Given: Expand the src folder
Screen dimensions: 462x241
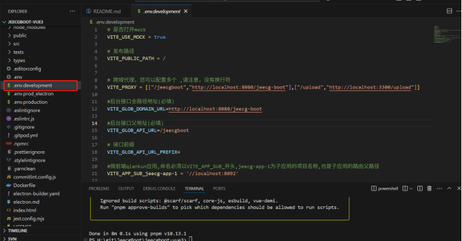Looking at the screenshot, I should tap(16, 44).
